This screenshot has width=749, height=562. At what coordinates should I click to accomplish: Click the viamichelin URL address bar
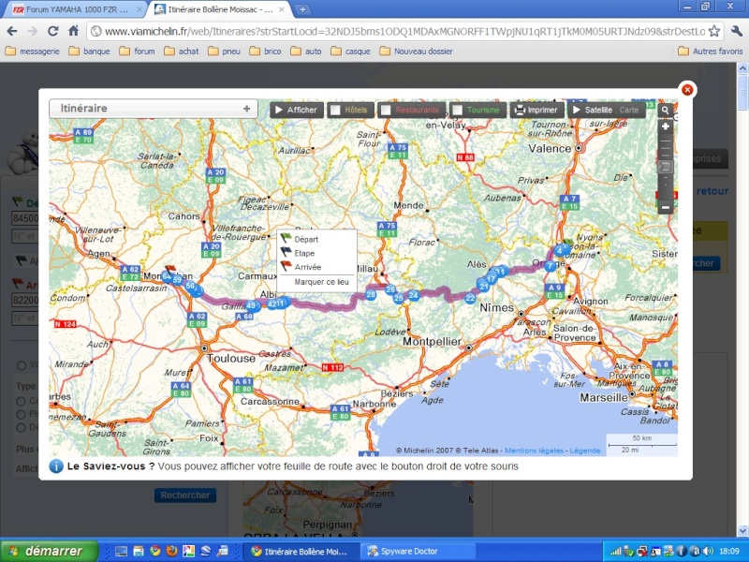404,31
